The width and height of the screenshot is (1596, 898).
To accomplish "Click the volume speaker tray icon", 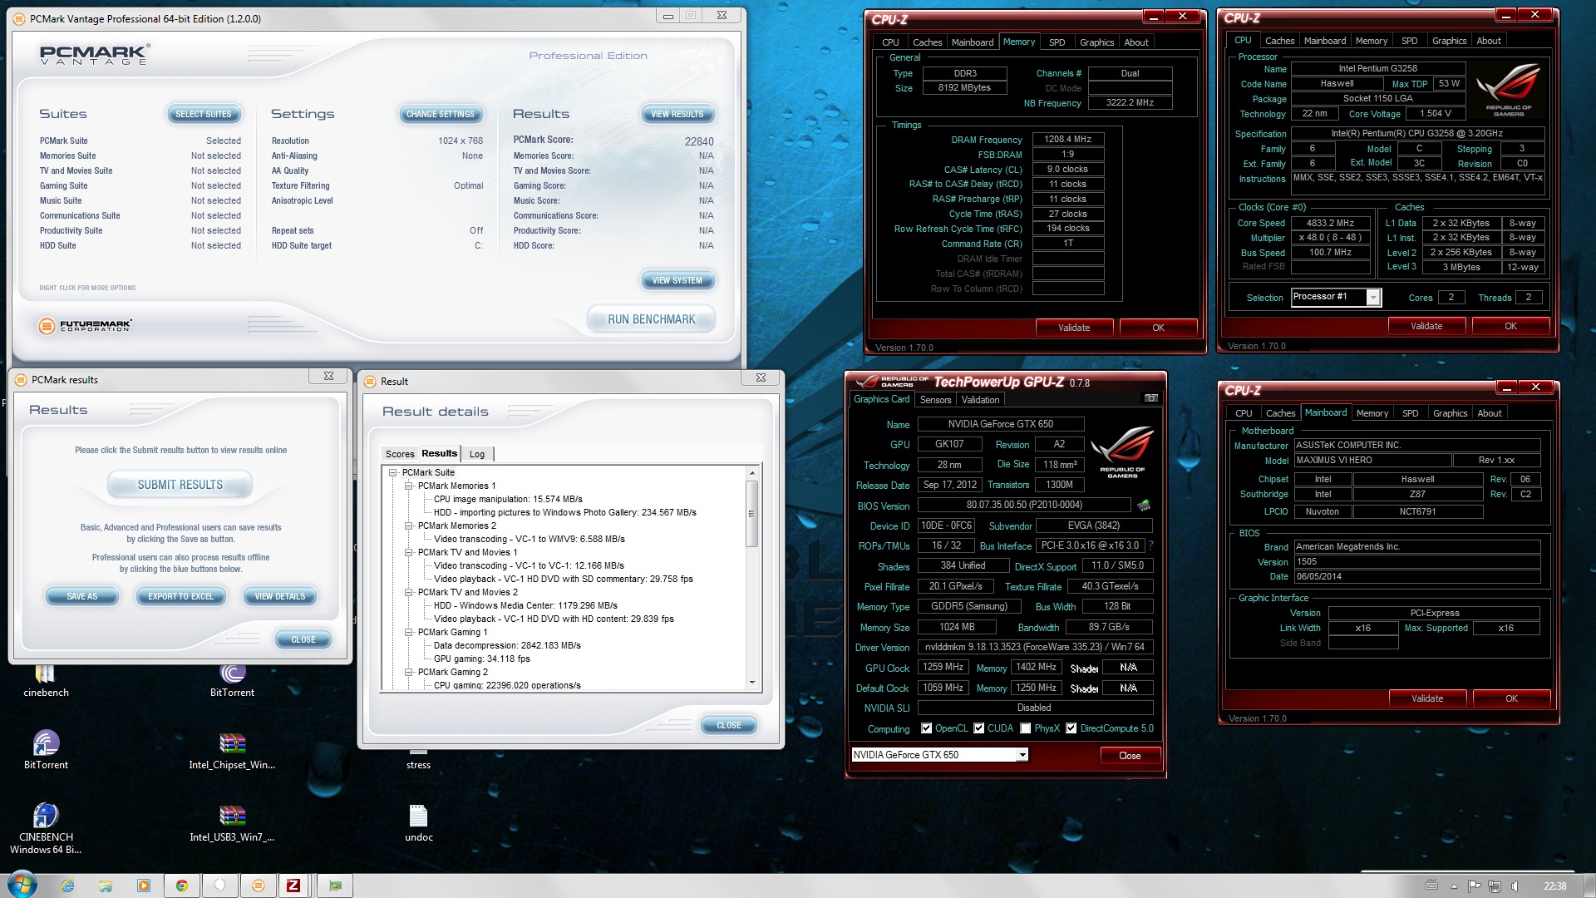I will coord(1515,886).
